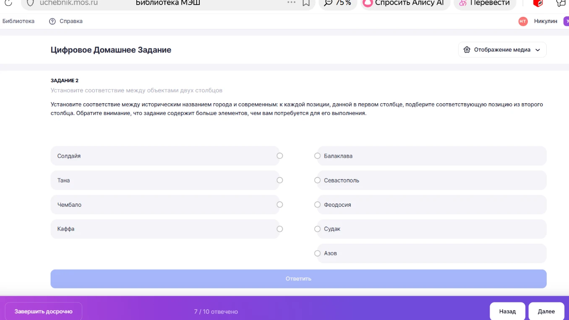569x320 pixels.
Task: Click the Справка help icon
Action: click(x=52, y=21)
